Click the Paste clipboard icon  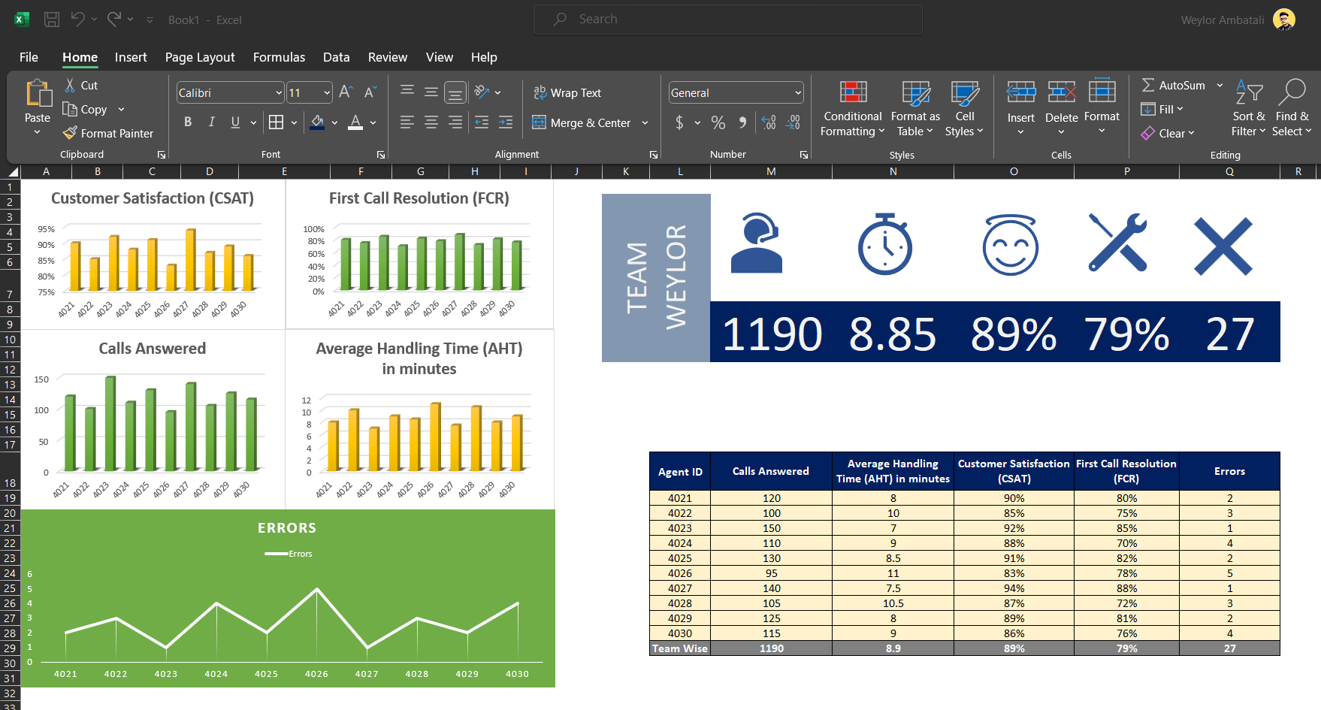click(38, 93)
